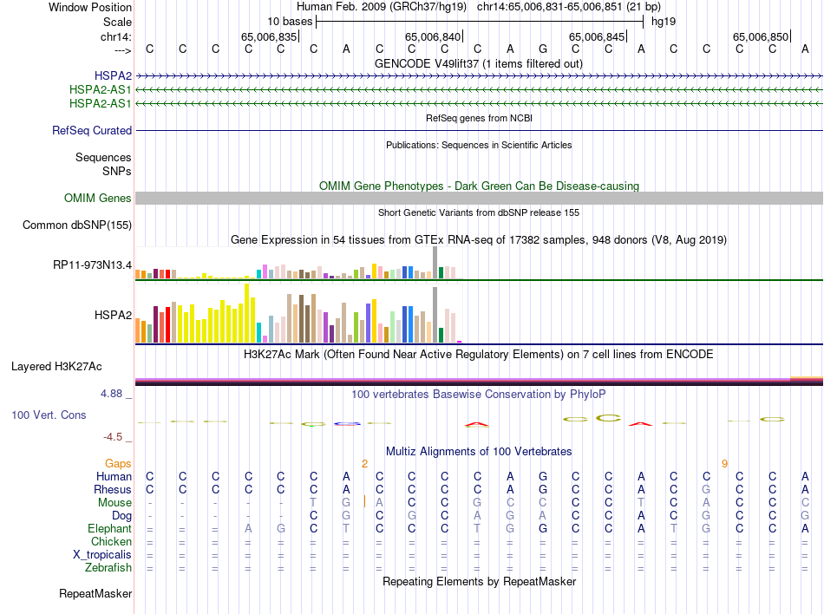Open OMIM Gene Phenotypes track title
This screenshot has width=824, height=614.
pos(478,186)
